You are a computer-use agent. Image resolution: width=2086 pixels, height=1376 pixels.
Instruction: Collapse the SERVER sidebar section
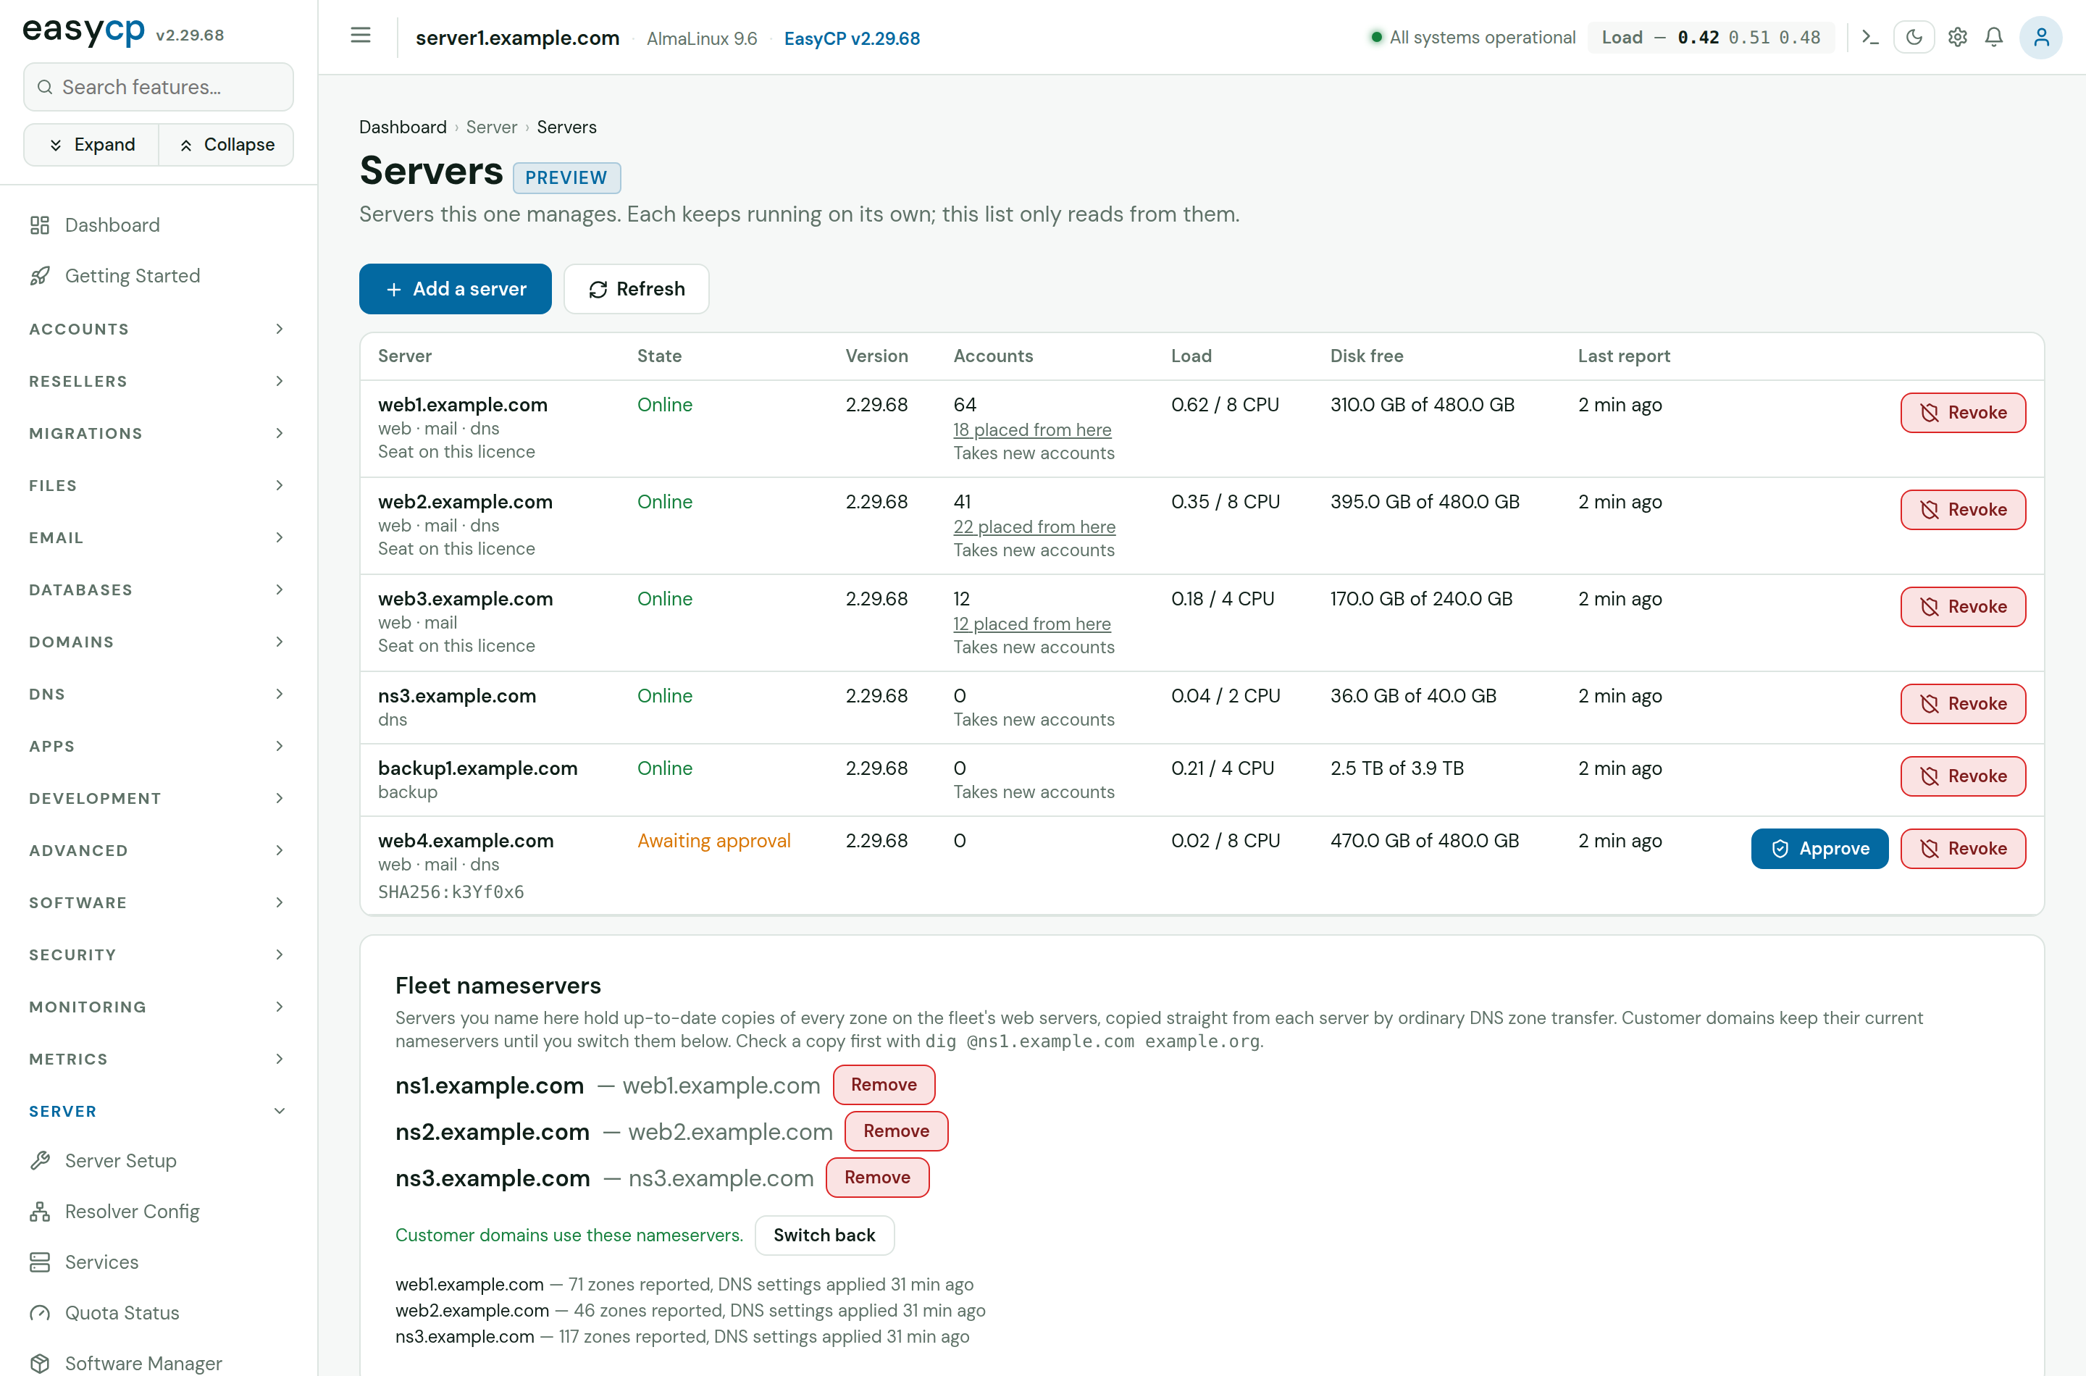pos(158,1111)
